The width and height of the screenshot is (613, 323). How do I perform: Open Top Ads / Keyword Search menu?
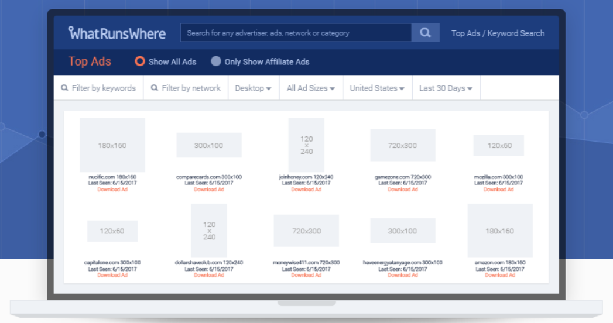(498, 33)
